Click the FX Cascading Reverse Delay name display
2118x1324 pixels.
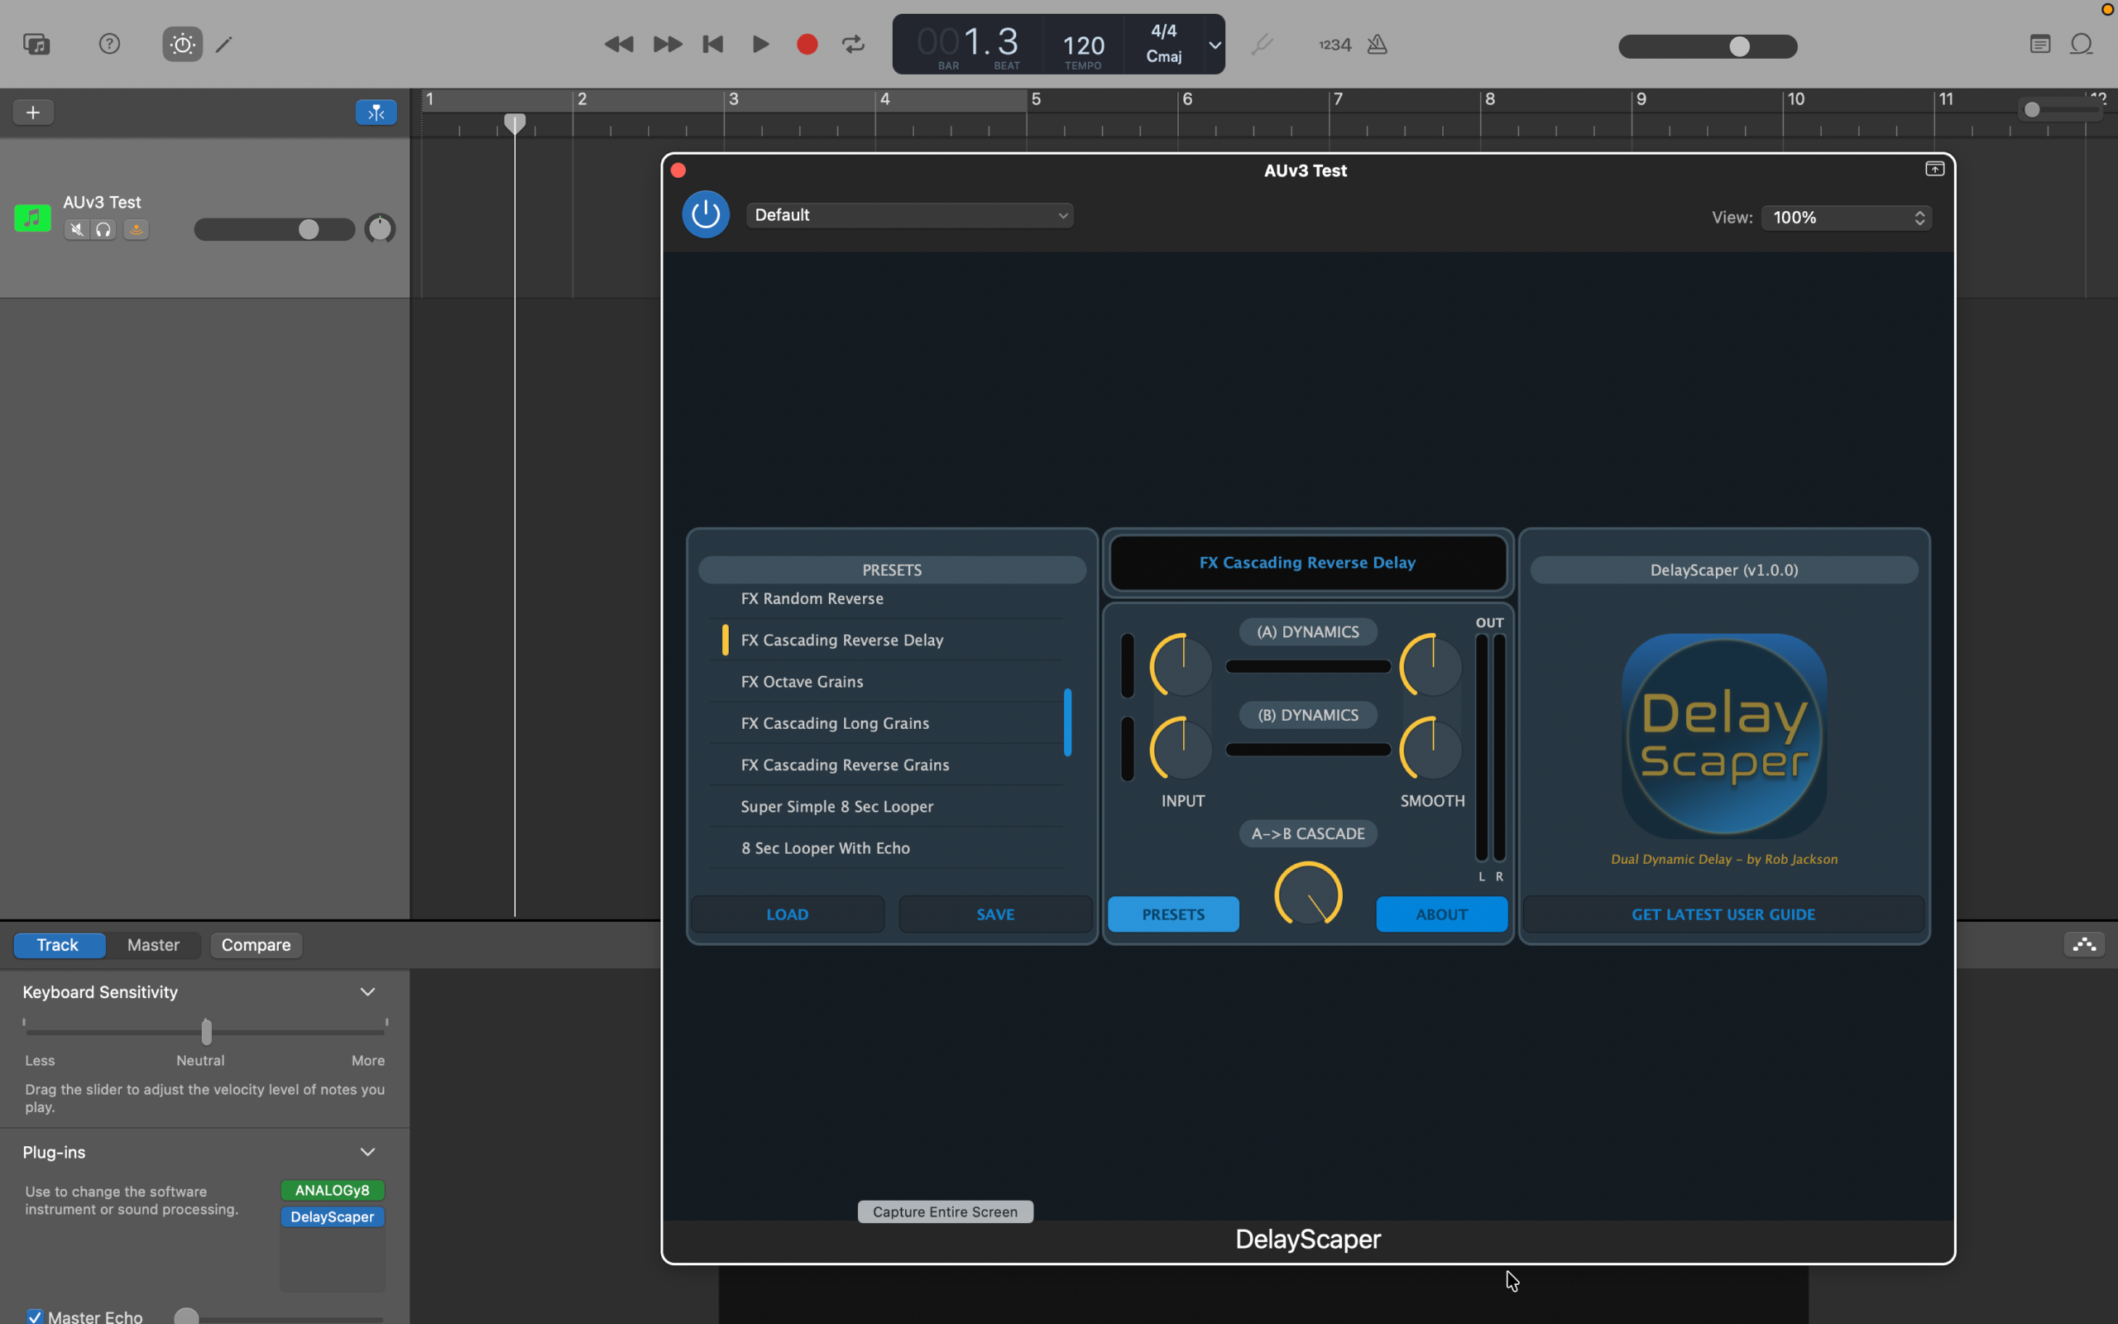pyautogui.click(x=1307, y=563)
